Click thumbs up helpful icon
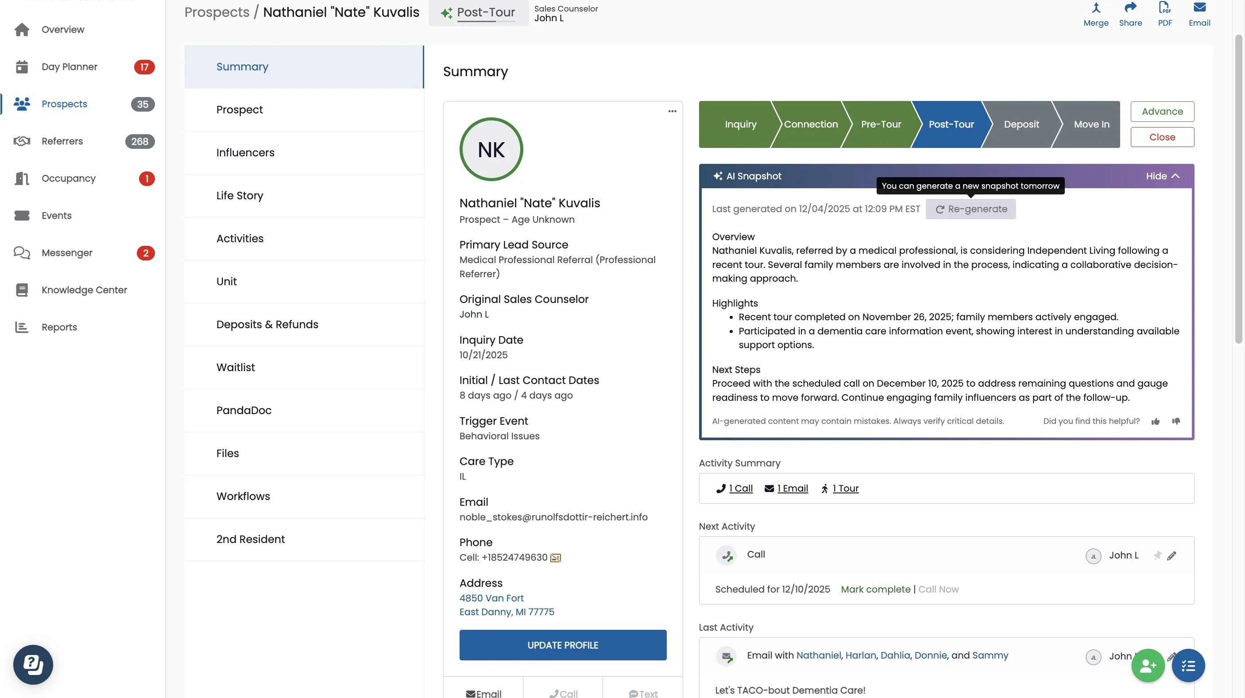The width and height of the screenshot is (1245, 698). [x=1156, y=422]
